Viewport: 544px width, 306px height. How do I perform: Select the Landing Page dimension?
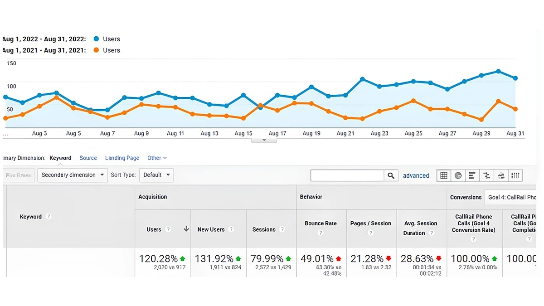coord(122,158)
